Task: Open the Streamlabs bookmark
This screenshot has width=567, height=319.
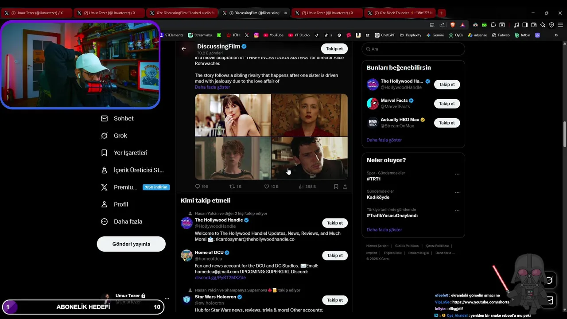Action: coord(200,35)
